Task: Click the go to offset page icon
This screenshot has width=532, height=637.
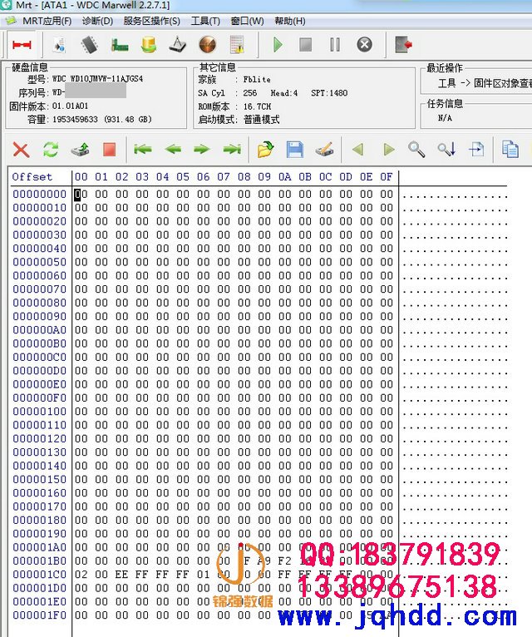Action: click(476, 150)
